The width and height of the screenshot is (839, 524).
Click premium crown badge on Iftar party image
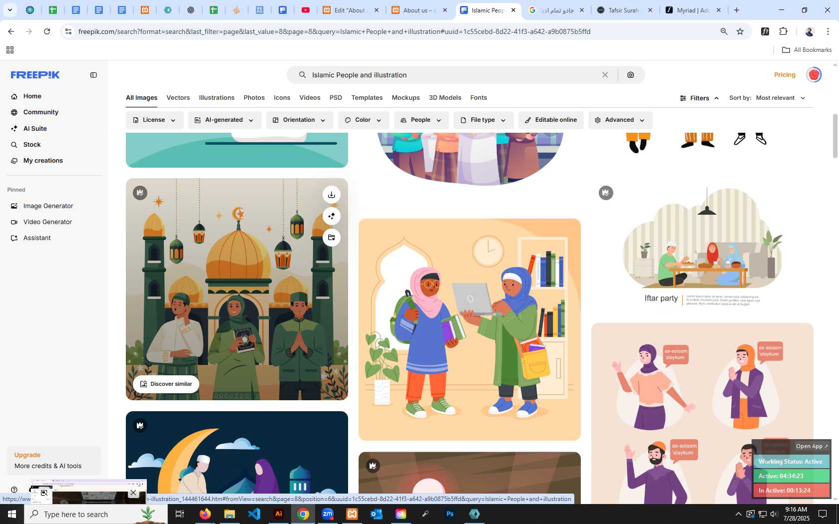click(x=606, y=193)
